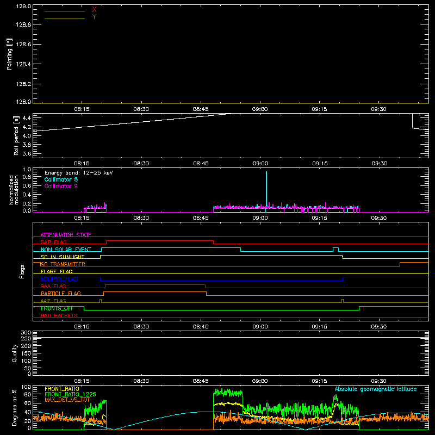
Task: Click the 08:30 tick under Roll period plot
Action: pos(141,164)
